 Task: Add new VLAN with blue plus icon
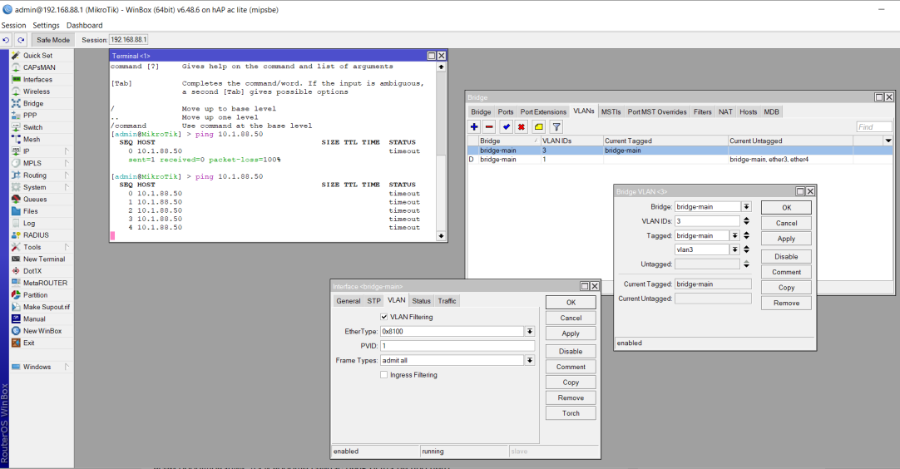[474, 127]
